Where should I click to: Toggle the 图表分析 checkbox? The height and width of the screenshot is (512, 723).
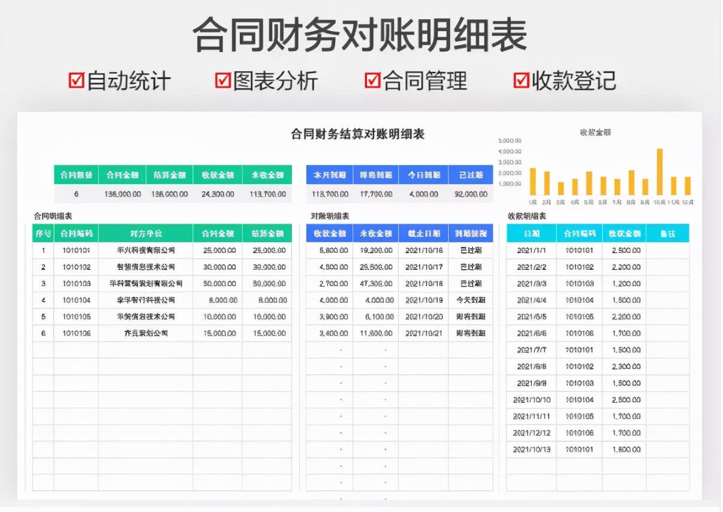(223, 80)
